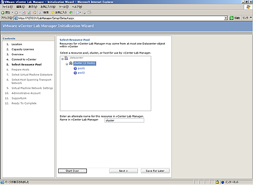Click step 6 Prepare Hosts
The image size is (253, 185).
point(20,70)
